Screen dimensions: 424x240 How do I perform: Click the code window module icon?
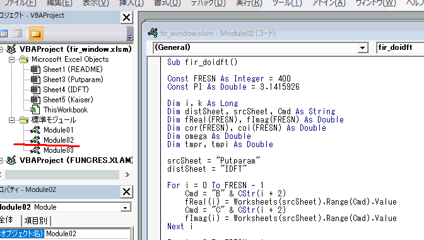coord(153,33)
